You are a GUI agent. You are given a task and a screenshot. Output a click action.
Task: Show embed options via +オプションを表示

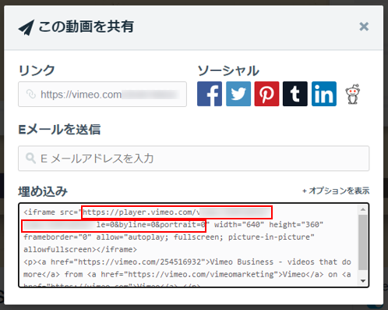point(336,191)
